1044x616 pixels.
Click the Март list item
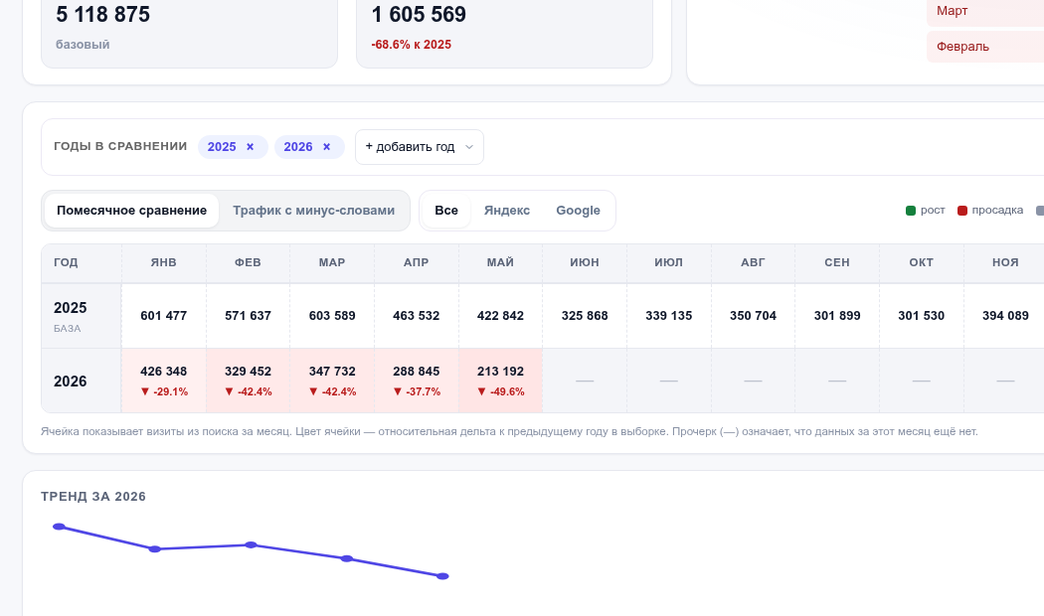[985, 11]
